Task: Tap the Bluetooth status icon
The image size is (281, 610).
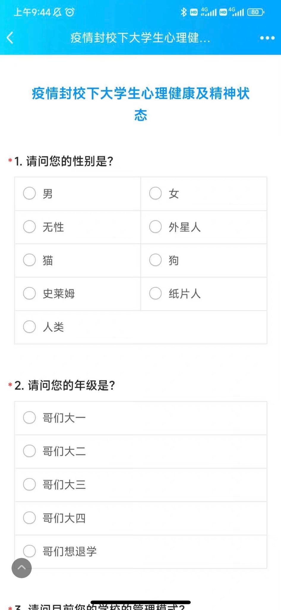Action: tap(184, 12)
